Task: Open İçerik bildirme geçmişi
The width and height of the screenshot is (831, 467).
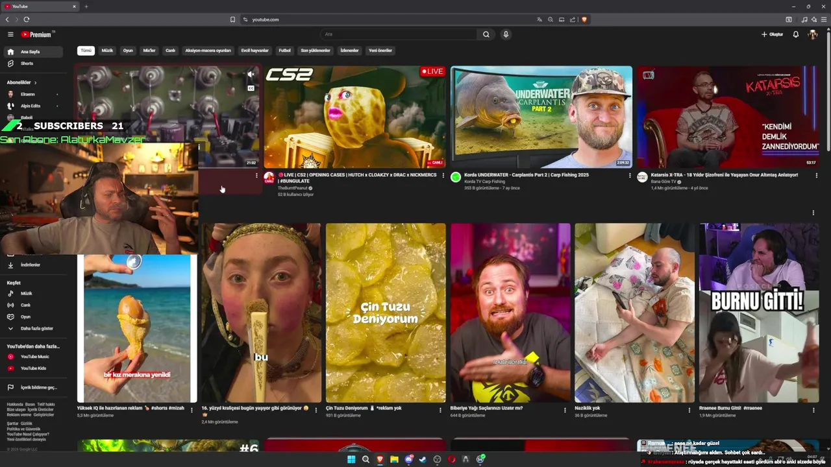Action: pyautogui.click(x=34, y=387)
